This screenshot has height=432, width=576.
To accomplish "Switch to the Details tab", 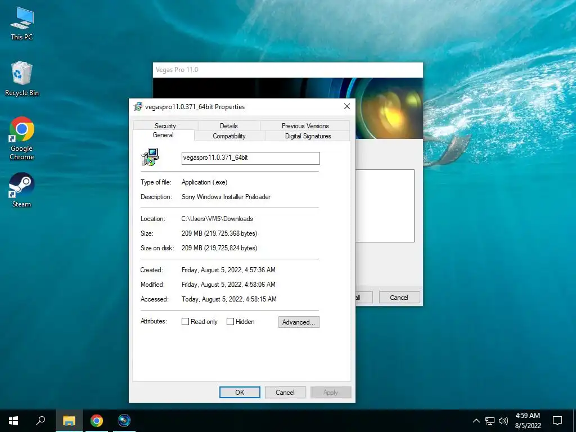I will [x=229, y=125].
